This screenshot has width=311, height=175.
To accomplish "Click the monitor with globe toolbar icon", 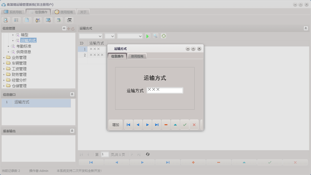I will click(48, 20).
